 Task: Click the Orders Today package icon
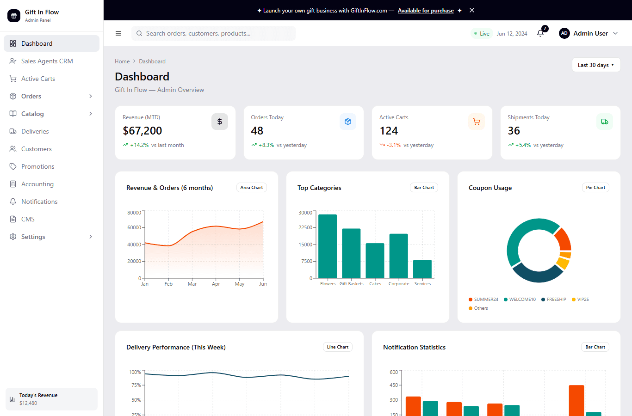click(x=348, y=122)
